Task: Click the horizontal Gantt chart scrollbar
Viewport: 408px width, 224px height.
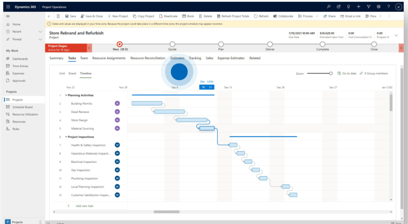Action: coord(167,212)
